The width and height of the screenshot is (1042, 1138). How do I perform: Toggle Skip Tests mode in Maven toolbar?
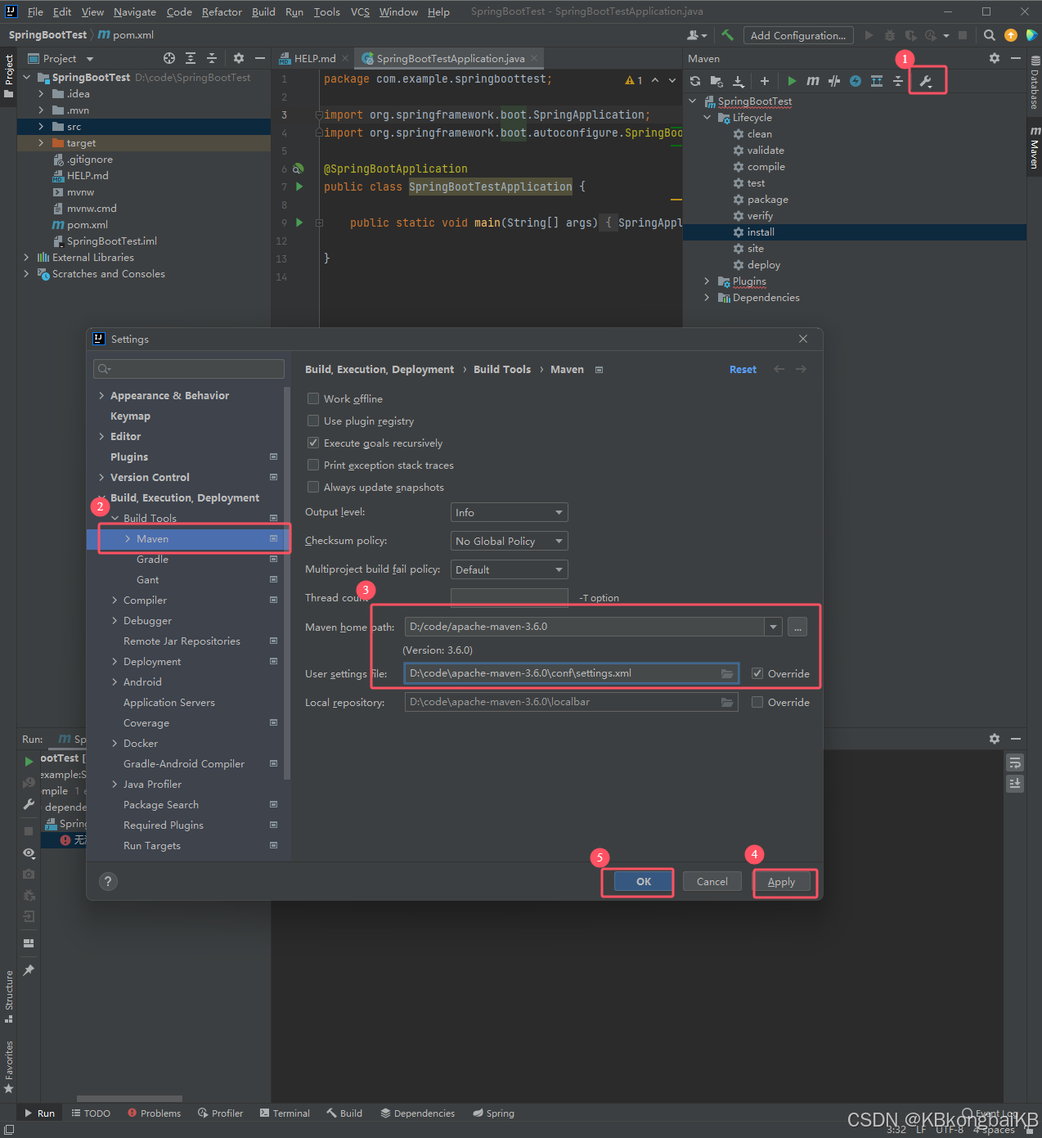coord(856,81)
